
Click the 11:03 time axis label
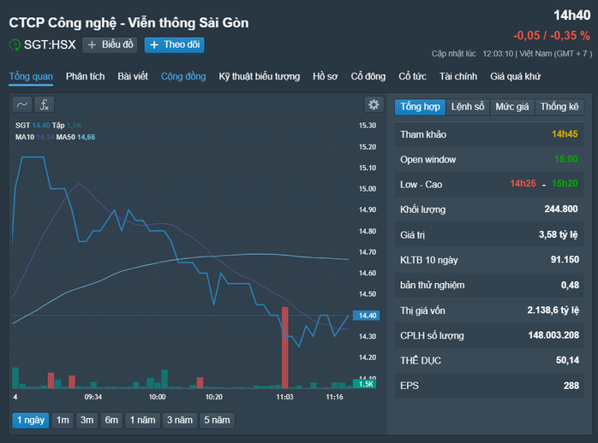(x=285, y=397)
